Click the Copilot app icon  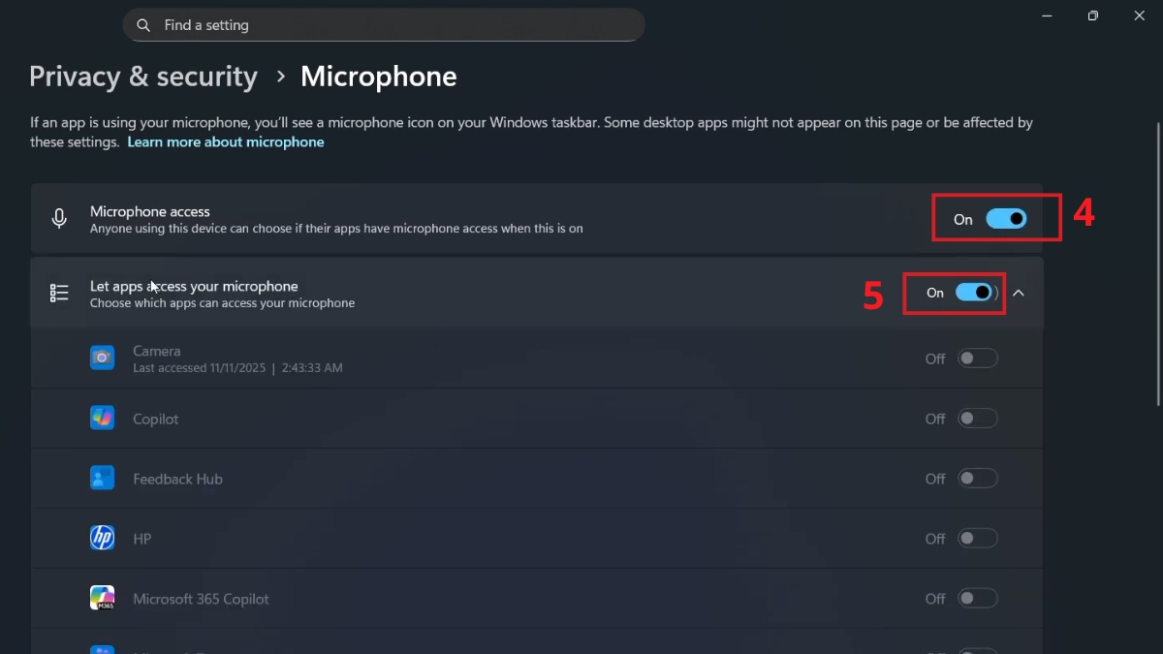point(103,419)
